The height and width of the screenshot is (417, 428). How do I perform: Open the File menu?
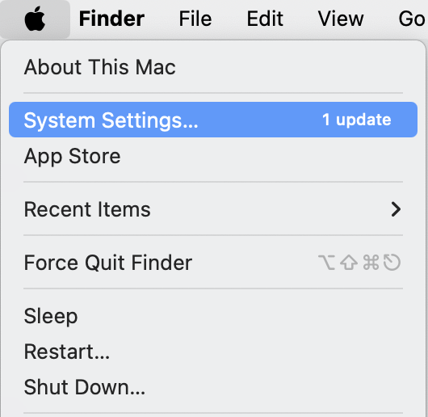pos(195,19)
